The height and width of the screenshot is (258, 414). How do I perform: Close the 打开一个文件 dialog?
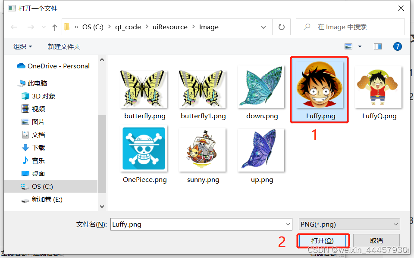pyautogui.click(x=401, y=8)
